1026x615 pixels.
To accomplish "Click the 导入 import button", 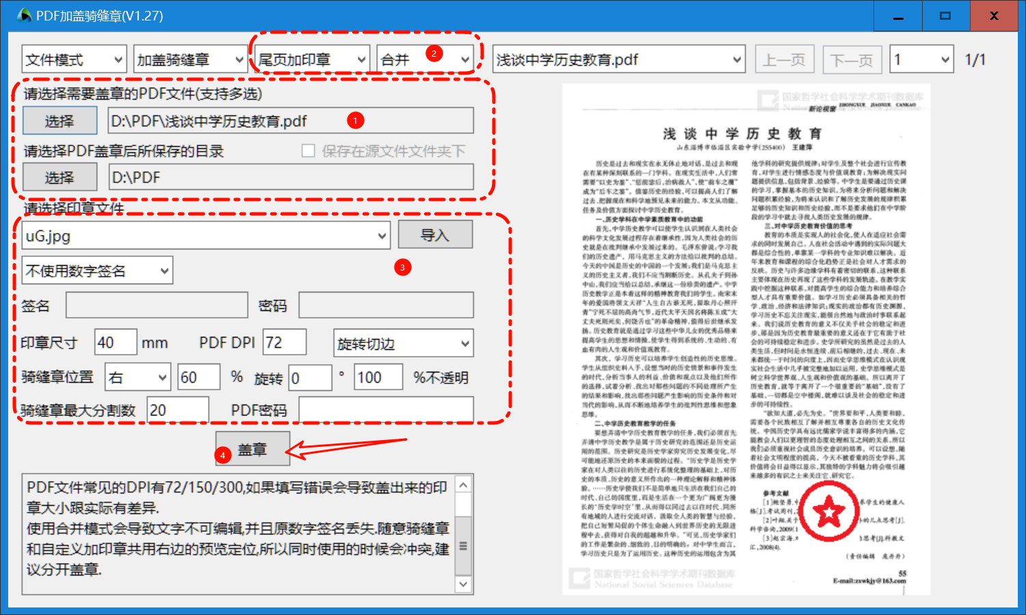I will pos(435,235).
